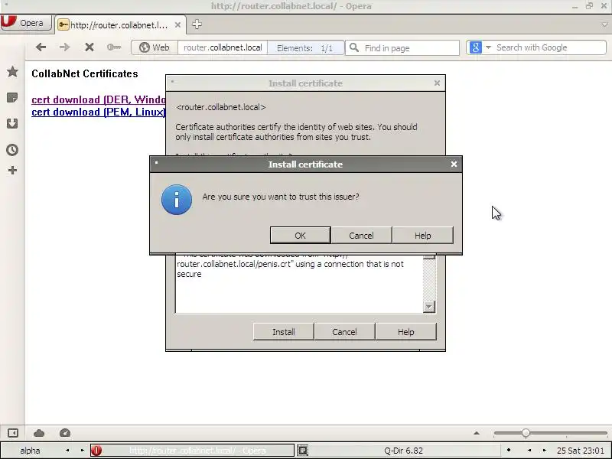Image resolution: width=612 pixels, height=459 pixels.
Task: Click the Opera Link cloud icon
Action: pyautogui.click(x=39, y=433)
